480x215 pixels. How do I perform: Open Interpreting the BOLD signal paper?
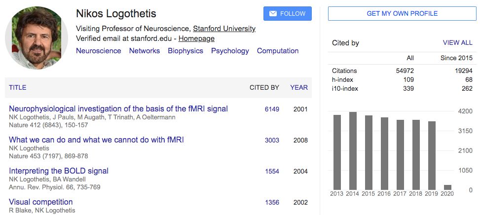point(59,171)
